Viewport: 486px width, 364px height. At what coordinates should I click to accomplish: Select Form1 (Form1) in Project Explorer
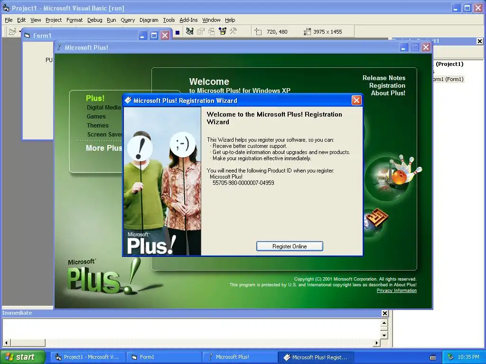click(x=448, y=79)
